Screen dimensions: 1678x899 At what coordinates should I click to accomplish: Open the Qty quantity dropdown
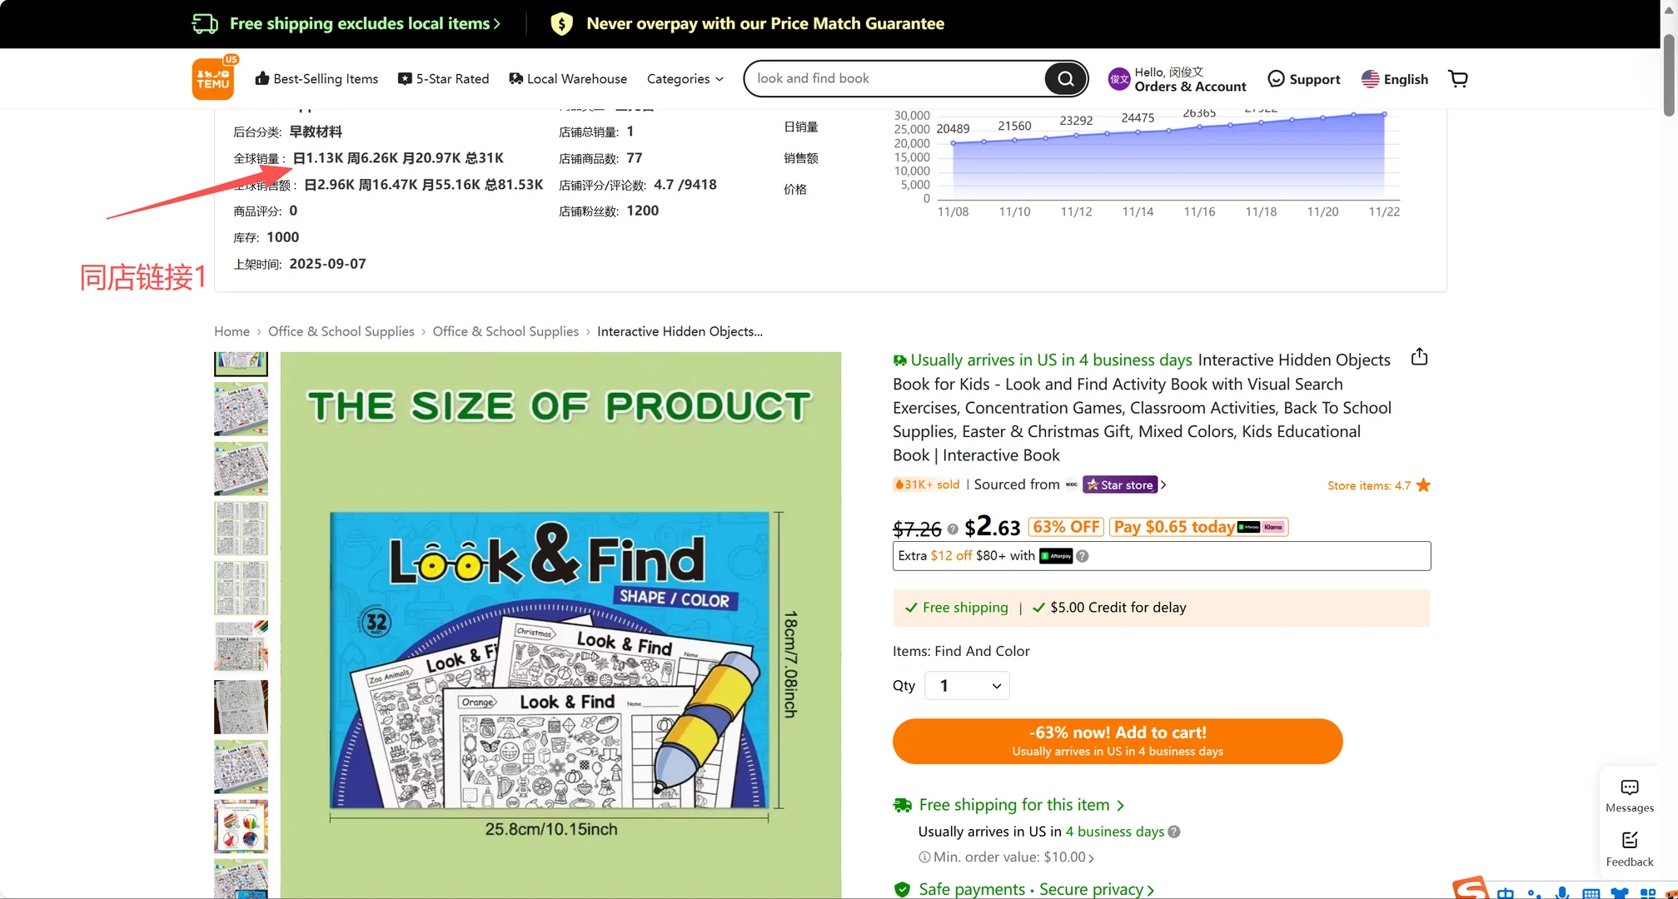[x=967, y=686]
